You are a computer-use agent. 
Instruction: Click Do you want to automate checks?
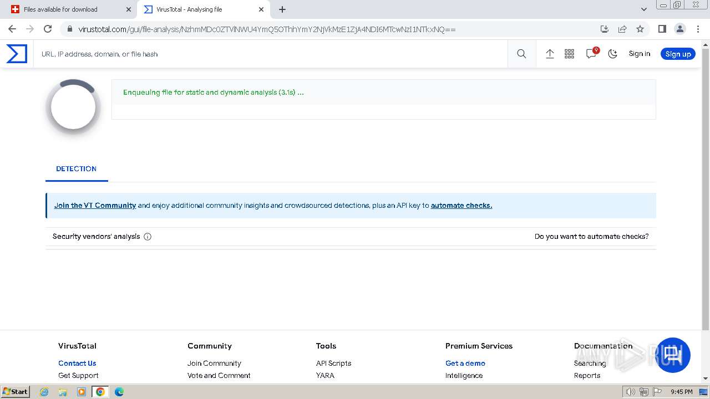click(x=591, y=236)
